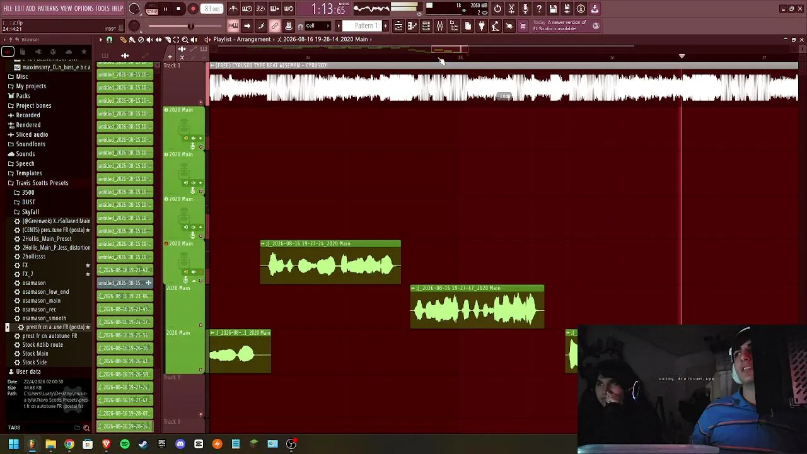Click the pause button in transport
Viewport: 807px width, 454px height.
pos(165,9)
